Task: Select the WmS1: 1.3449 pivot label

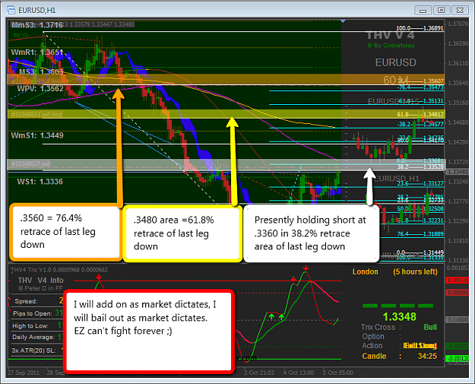Action: click(x=37, y=135)
